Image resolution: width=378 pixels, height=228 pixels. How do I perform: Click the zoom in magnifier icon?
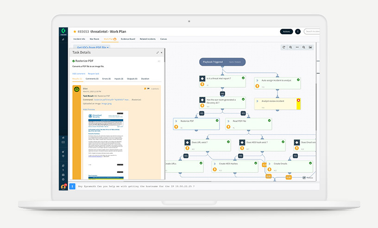click(x=290, y=47)
